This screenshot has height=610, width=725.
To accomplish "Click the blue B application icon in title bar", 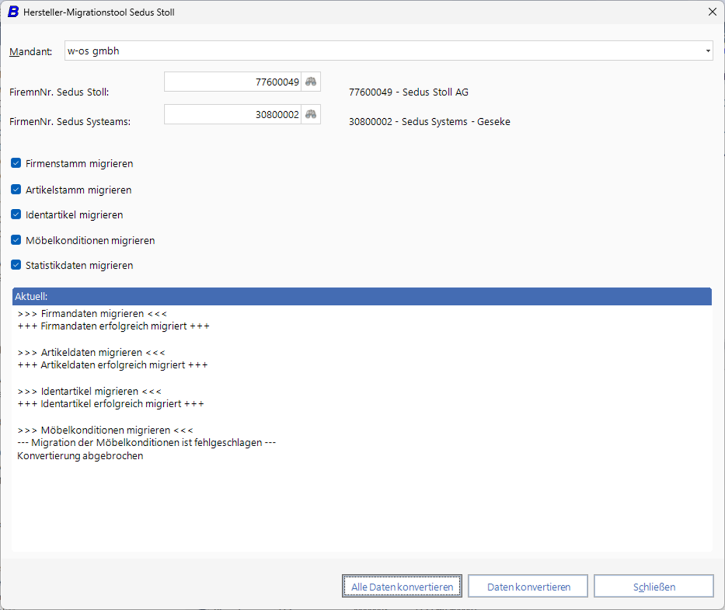I will click(12, 12).
